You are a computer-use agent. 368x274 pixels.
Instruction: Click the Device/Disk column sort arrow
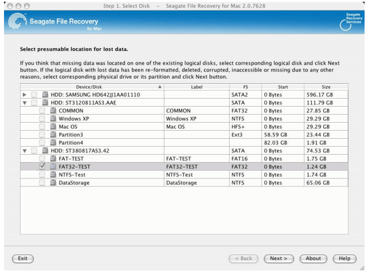point(159,87)
